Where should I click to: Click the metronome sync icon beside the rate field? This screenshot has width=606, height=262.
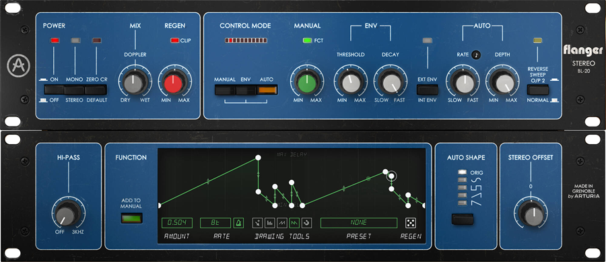238,223
